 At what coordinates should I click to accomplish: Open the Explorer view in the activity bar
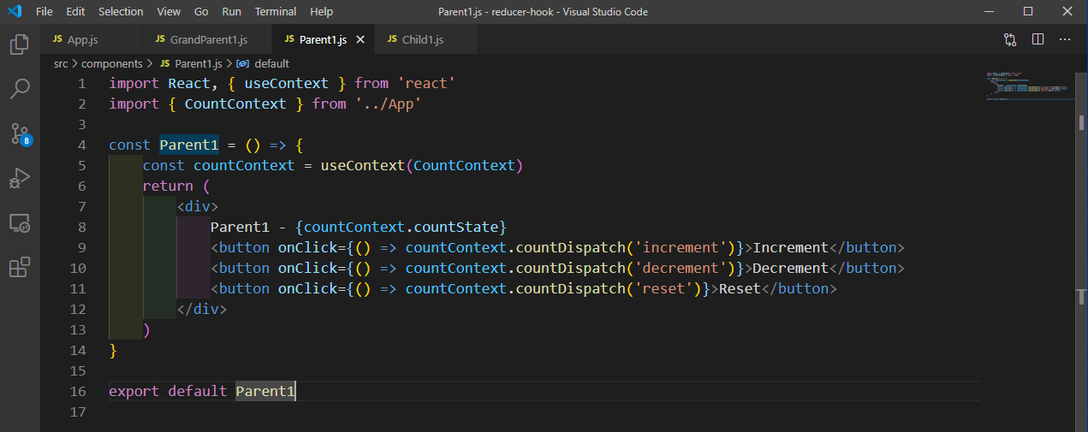20,44
